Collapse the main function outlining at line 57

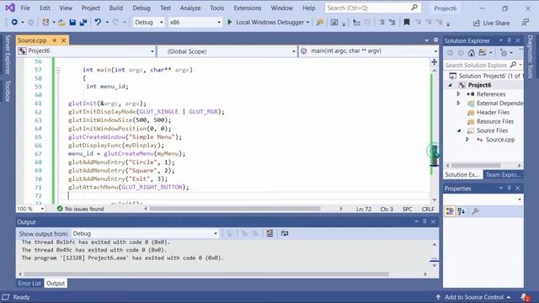tap(58, 70)
